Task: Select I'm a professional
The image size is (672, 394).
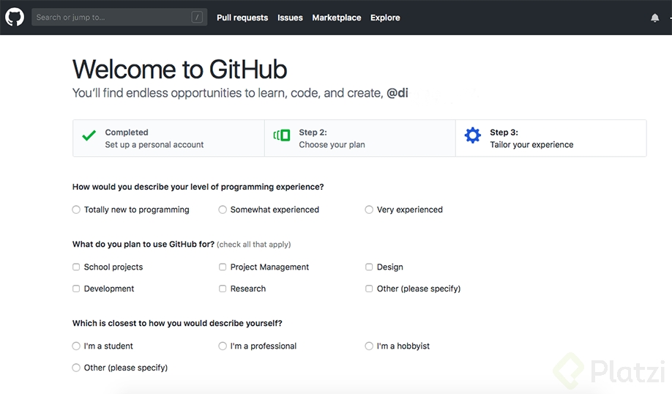Action: coord(223,346)
